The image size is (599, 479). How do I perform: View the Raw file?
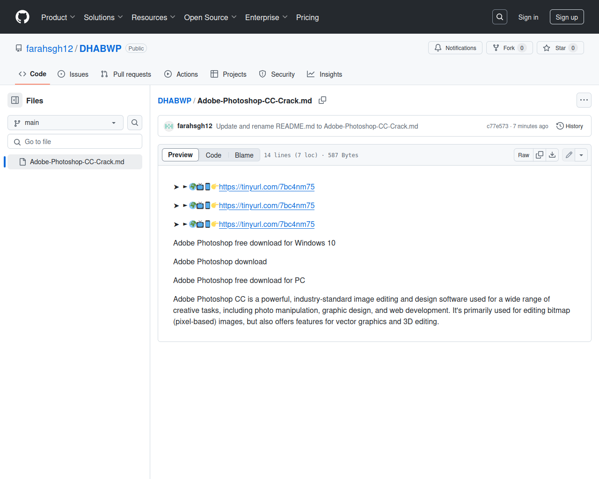(x=524, y=155)
